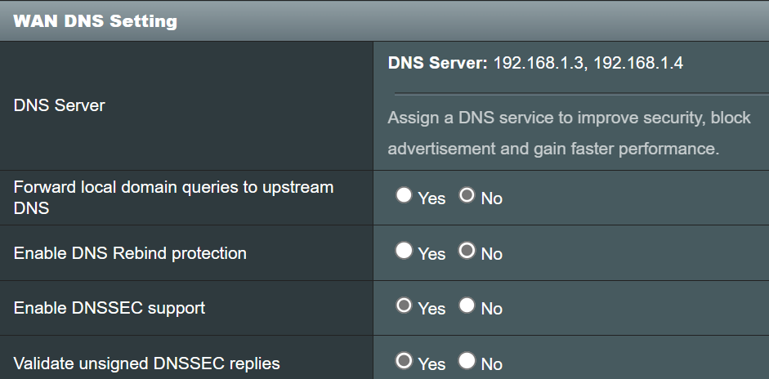Select Yes for Forward local domain queries
This screenshot has height=379, width=769.
point(404,196)
